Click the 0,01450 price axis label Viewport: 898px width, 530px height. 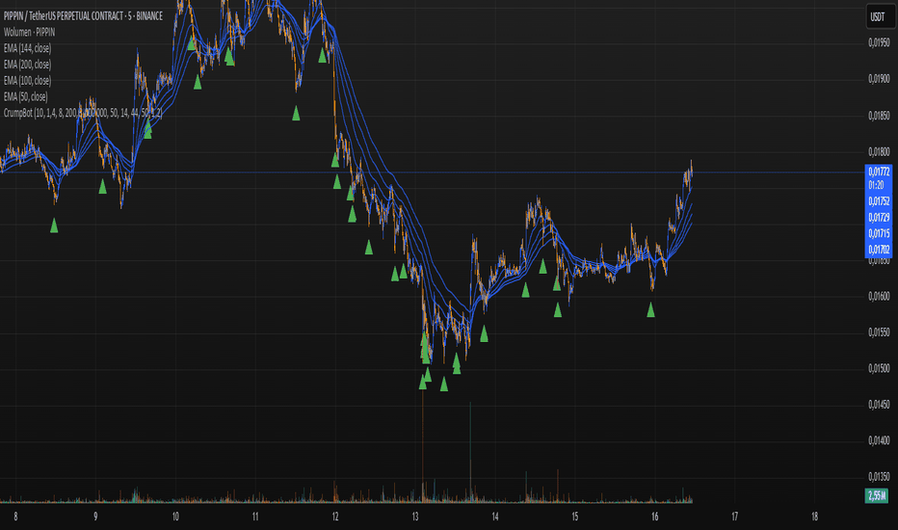pos(879,405)
